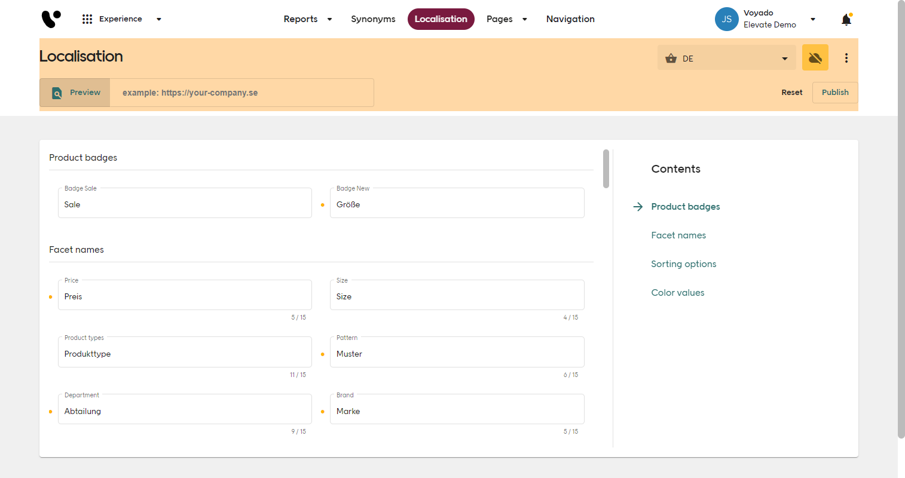Edit the Size facet name field
The height and width of the screenshot is (478, 905).
[x=457, y=295]
